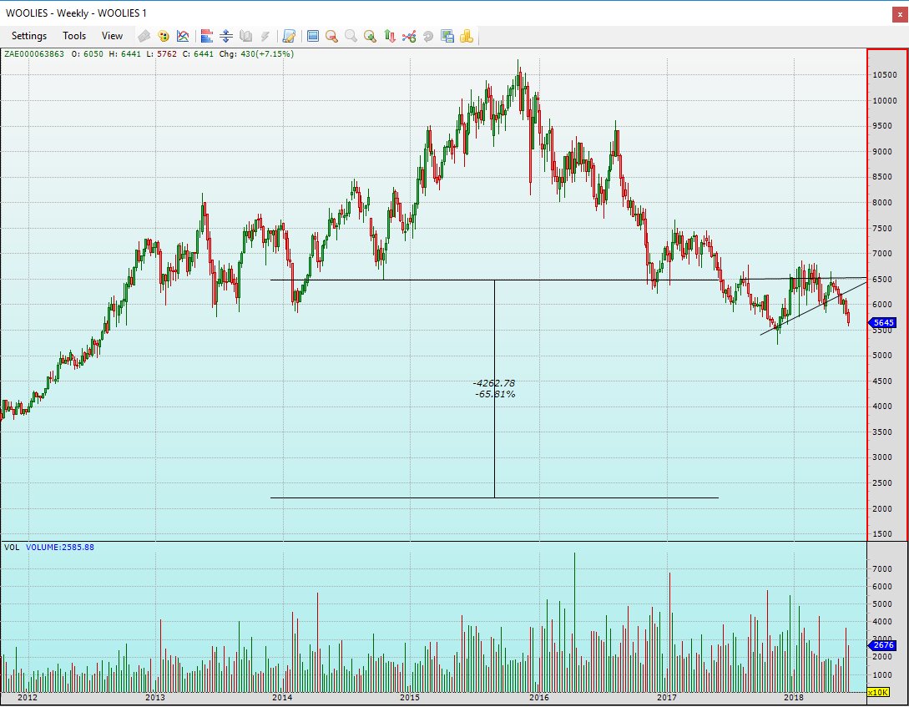Screen dimensions: 909x707
Task: Click the H: 6441 high value
Action: point(124,54)
